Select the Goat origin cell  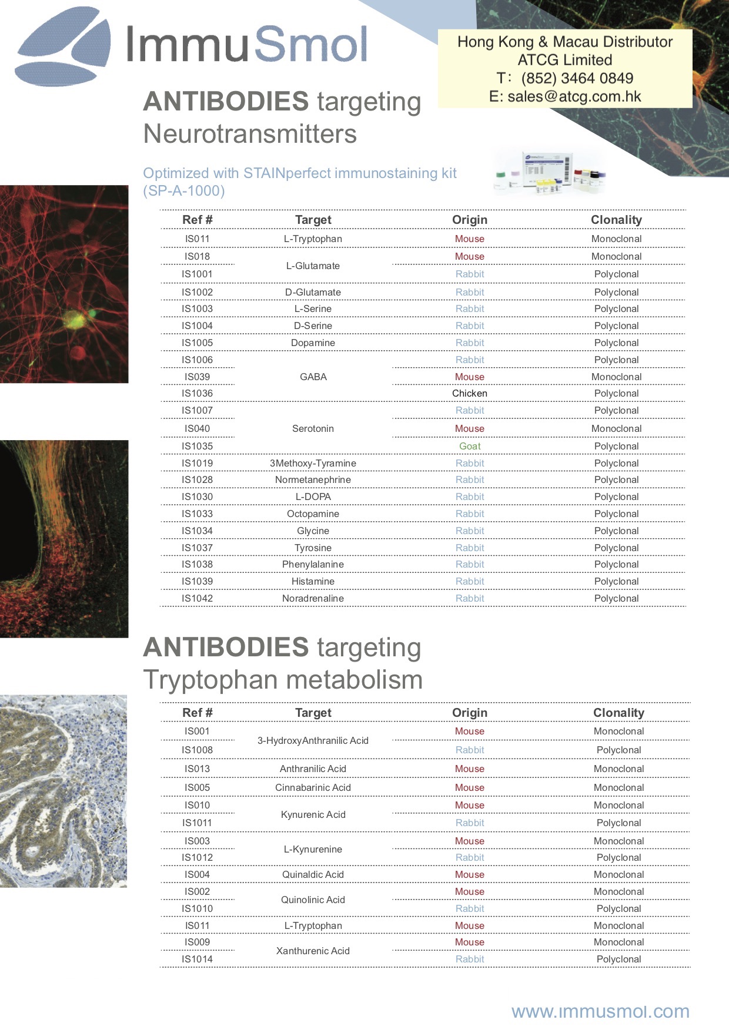[x=469, y=446]
